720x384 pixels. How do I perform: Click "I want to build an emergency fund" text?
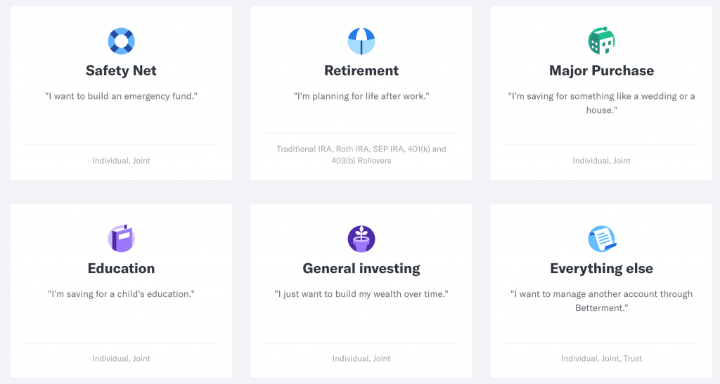click(121, 96)
